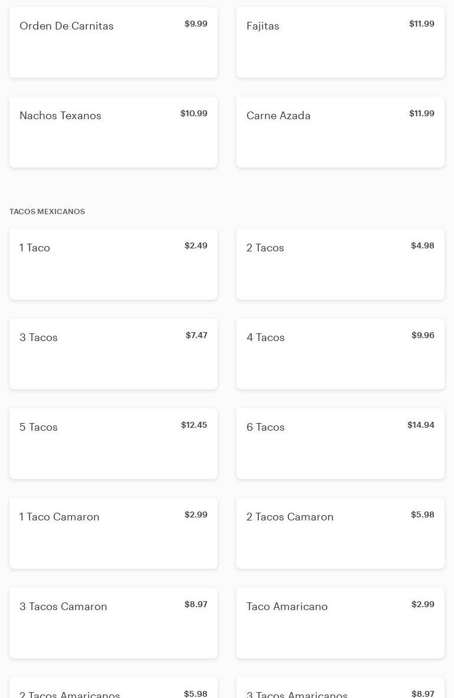Open the 3 Tacos Camaron option
Image resolution: width=454 pixels, height=698 pixels.
click(x=113, y=623)
